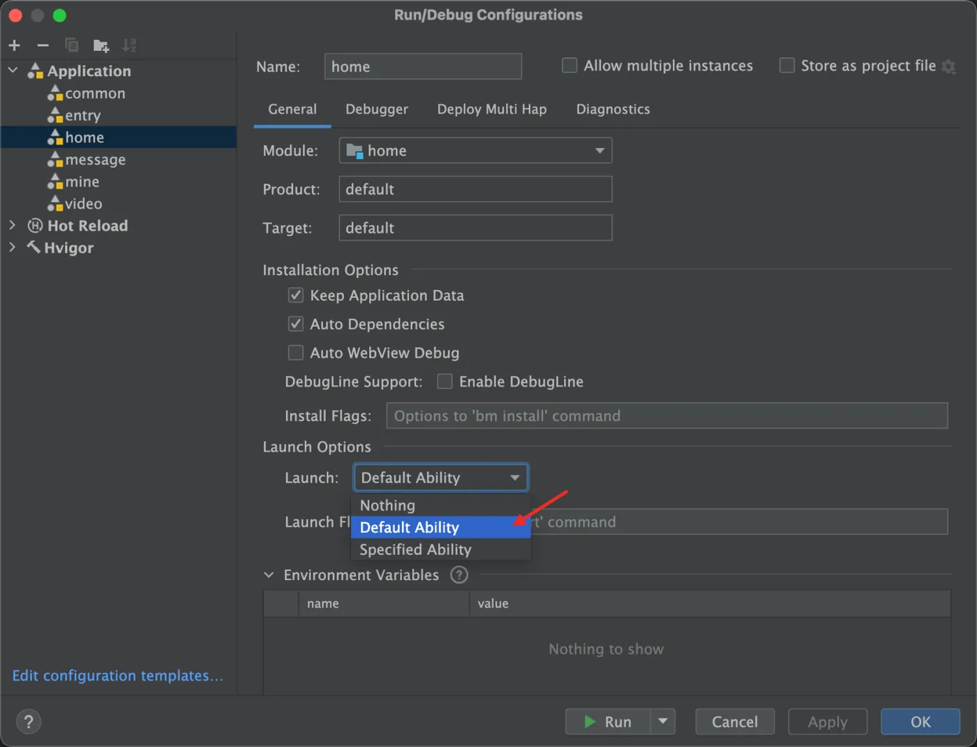Enable Auto WebView Debug option
This screenshot has height=747, width=977.
tap(296, 353)
